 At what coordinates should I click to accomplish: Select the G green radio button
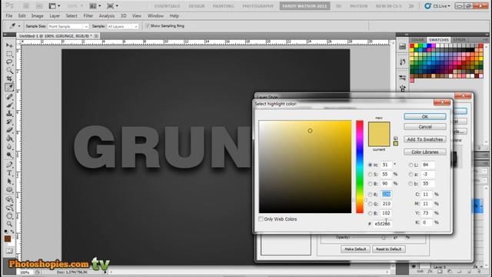click(x=371, y=204)
